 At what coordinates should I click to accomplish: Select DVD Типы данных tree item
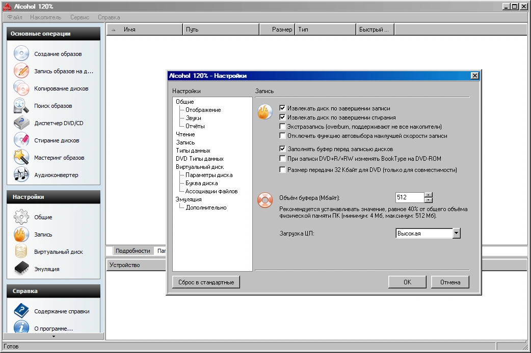200,159
